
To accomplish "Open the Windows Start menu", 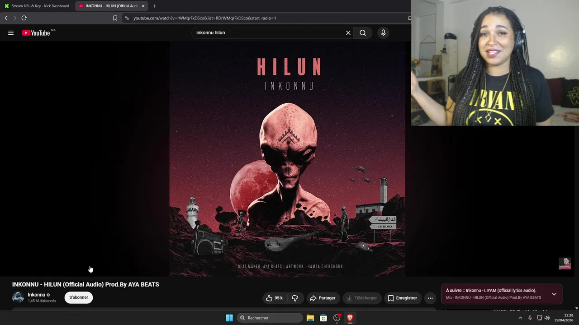I will tap(229, 318).
